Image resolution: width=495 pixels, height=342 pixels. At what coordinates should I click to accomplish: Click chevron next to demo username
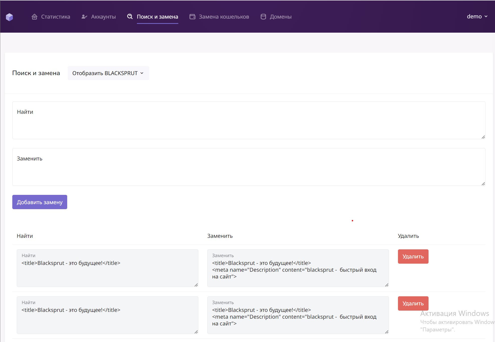(486, 17)
